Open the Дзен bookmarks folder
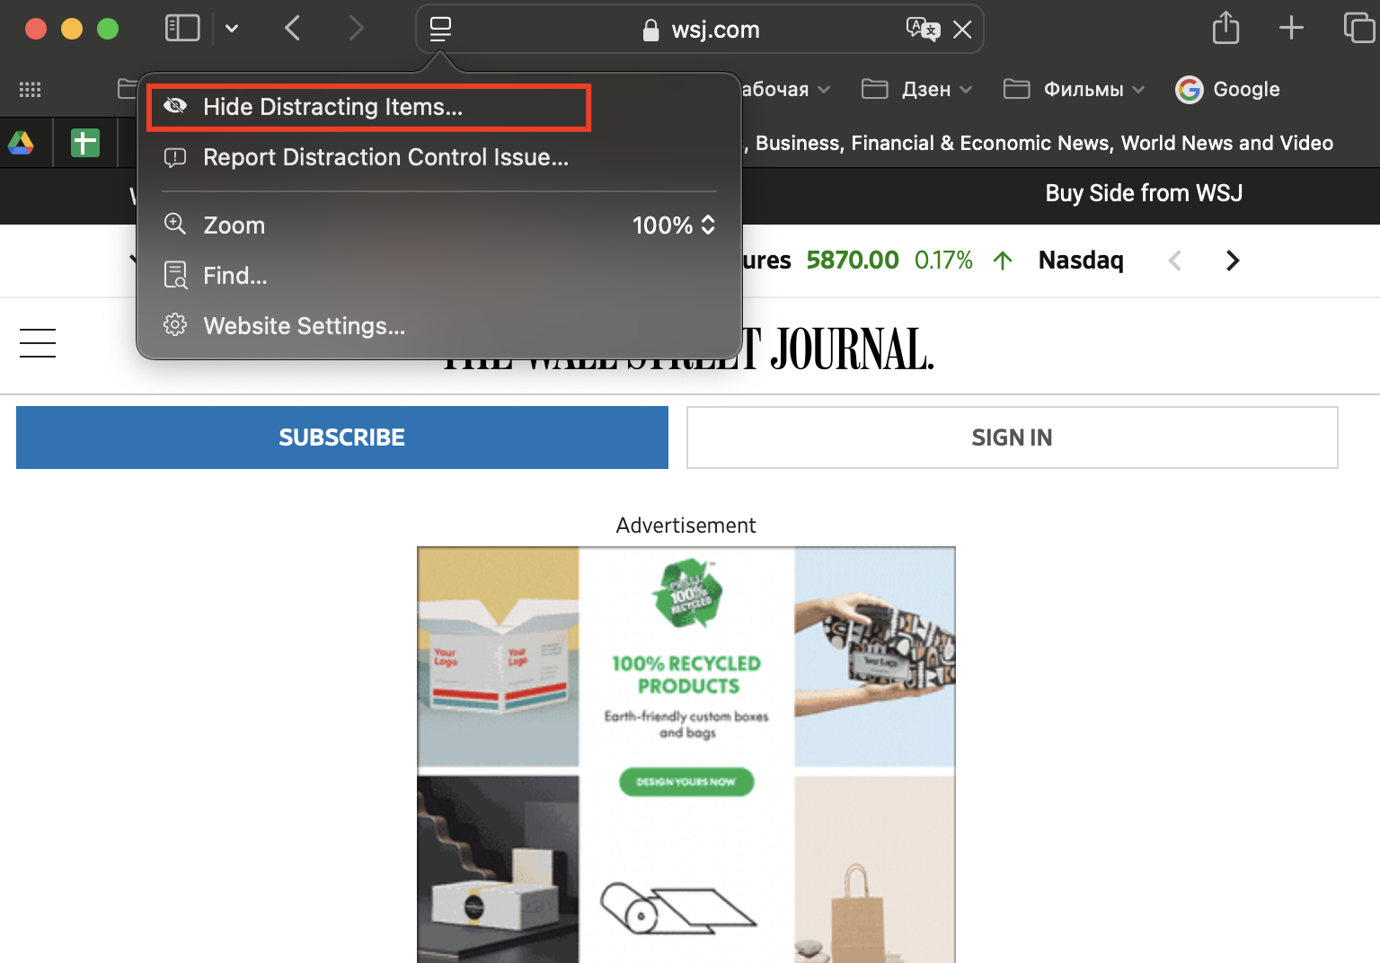The height and width of the screenshot is (963, 1380). (x=917, y=89)
